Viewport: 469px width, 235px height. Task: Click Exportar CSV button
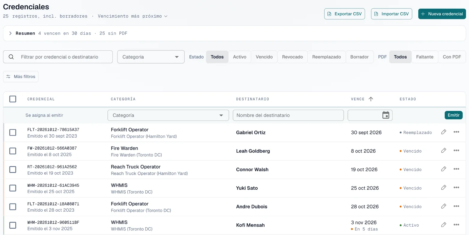[x=345, y=14]
